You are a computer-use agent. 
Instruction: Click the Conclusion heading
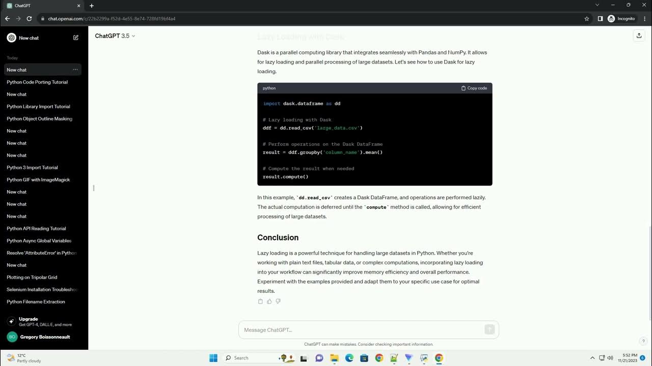pos(278,237)
